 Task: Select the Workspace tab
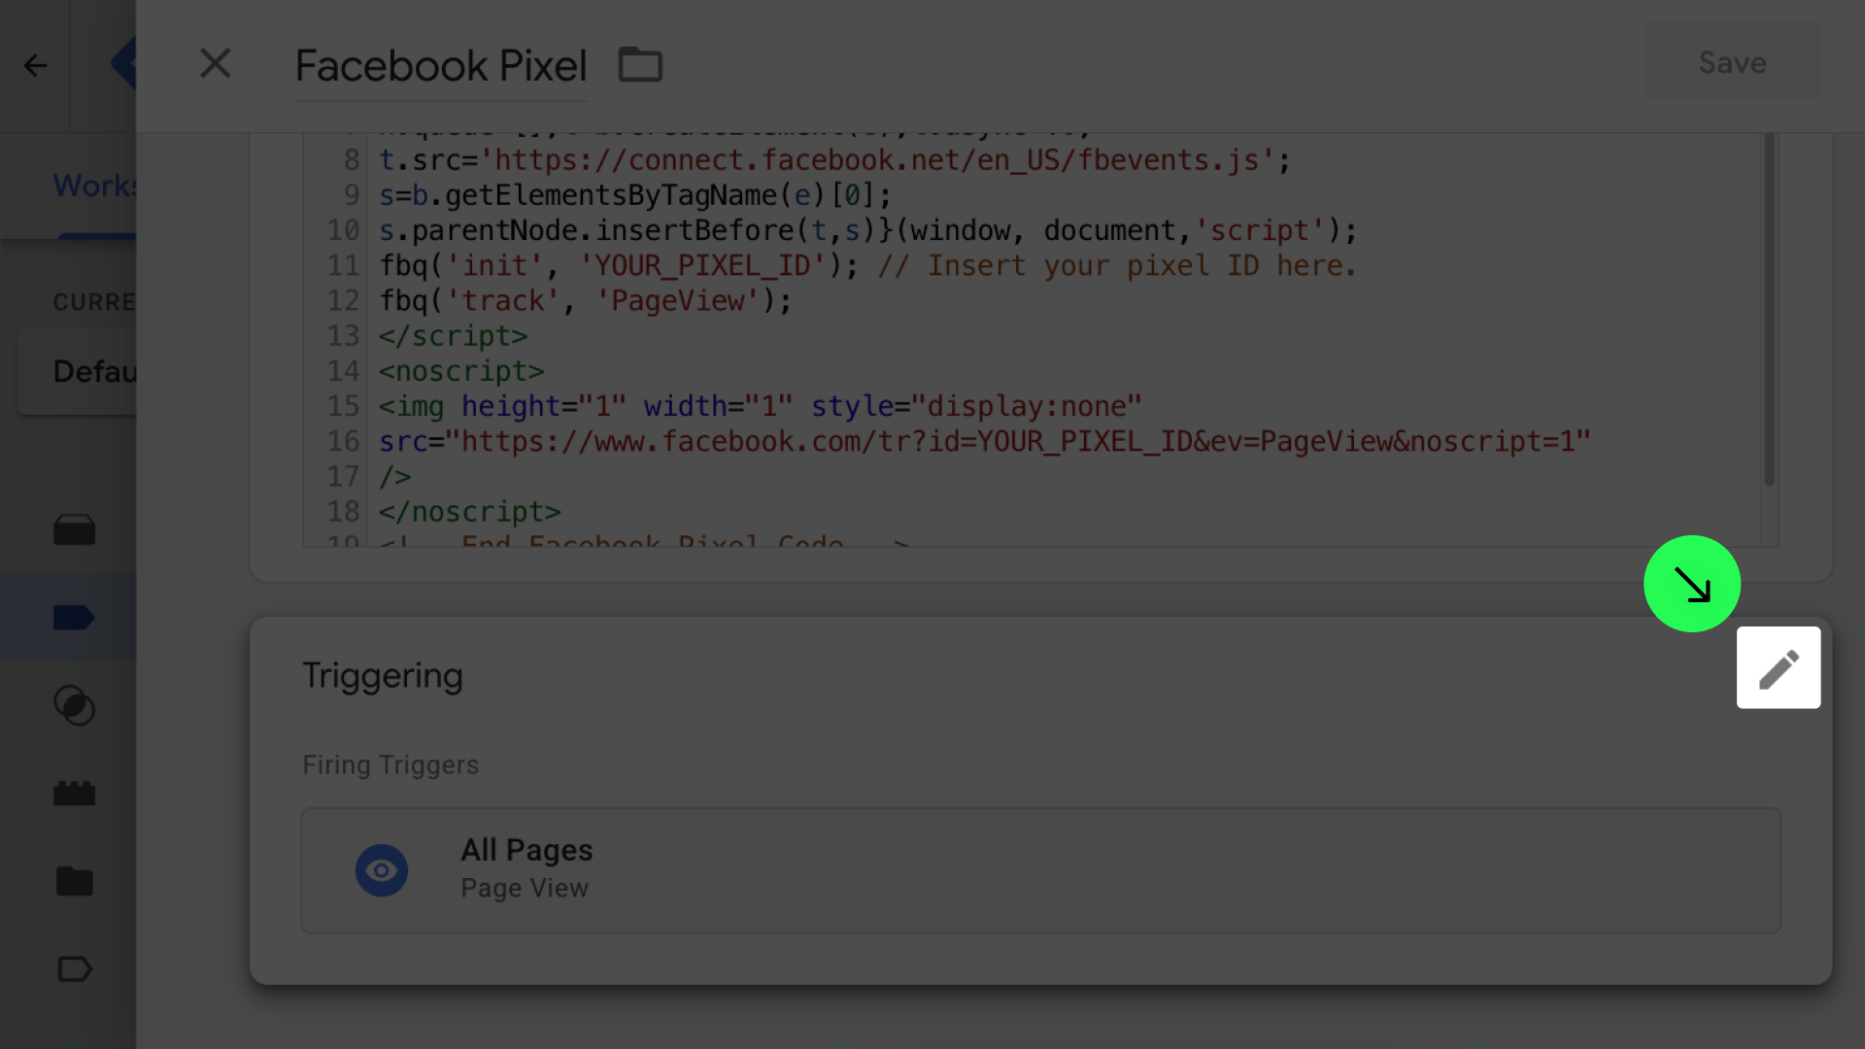(94, 185)
